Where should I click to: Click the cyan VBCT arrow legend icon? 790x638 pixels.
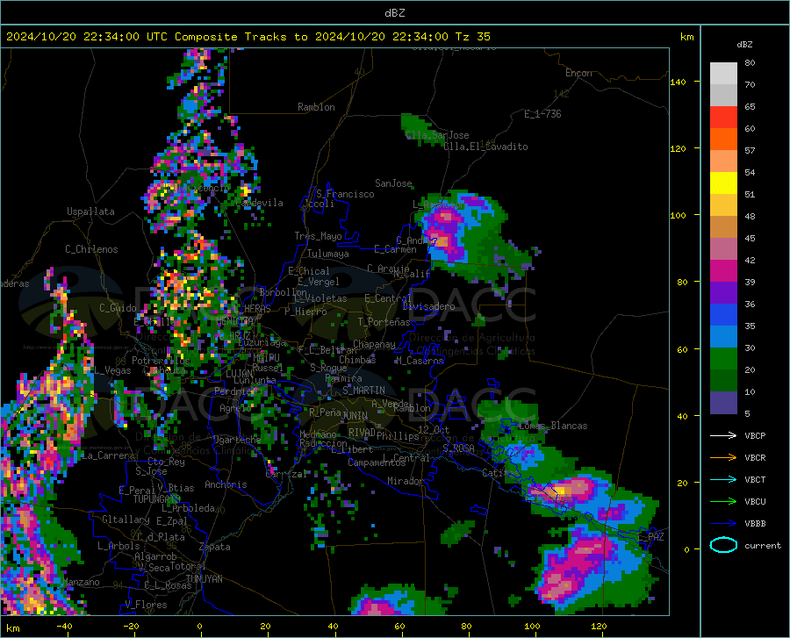(723, 479)
